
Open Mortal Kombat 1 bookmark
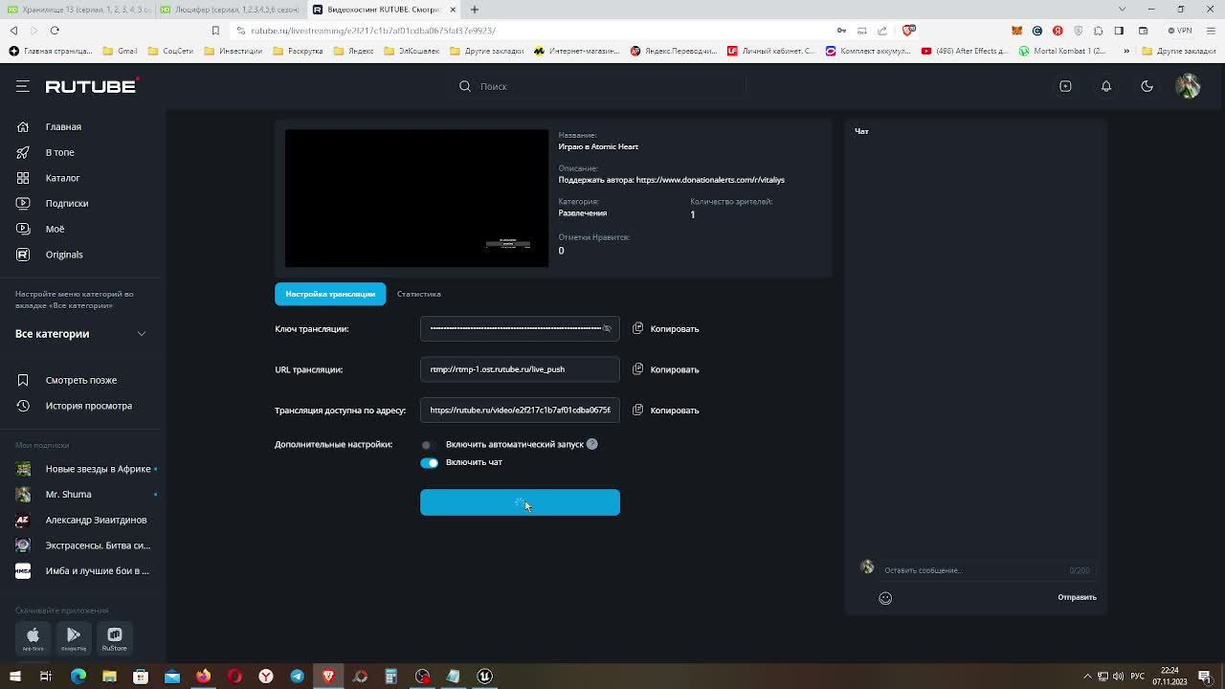[x=1062, y=51]
